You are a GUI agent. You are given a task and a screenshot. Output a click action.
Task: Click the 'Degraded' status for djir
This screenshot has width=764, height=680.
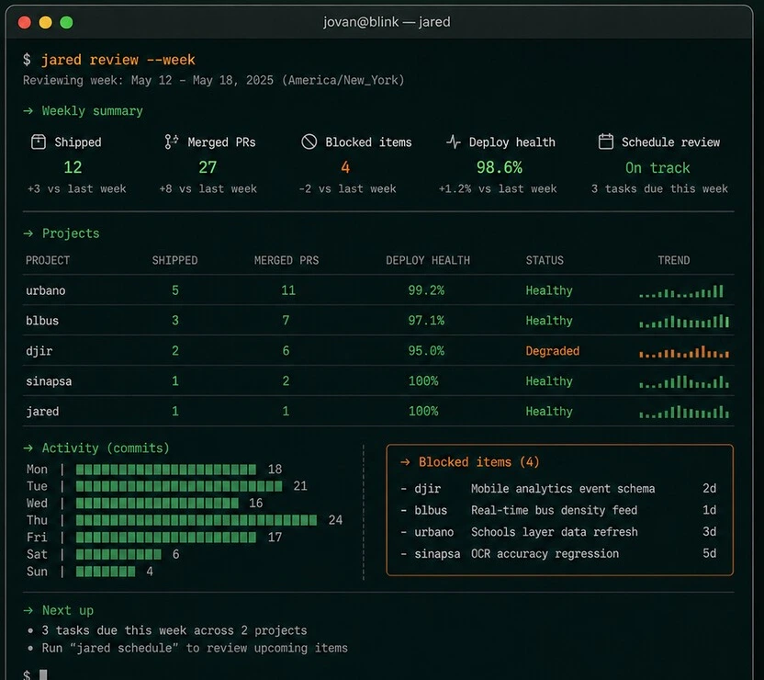tap(553, 351)
